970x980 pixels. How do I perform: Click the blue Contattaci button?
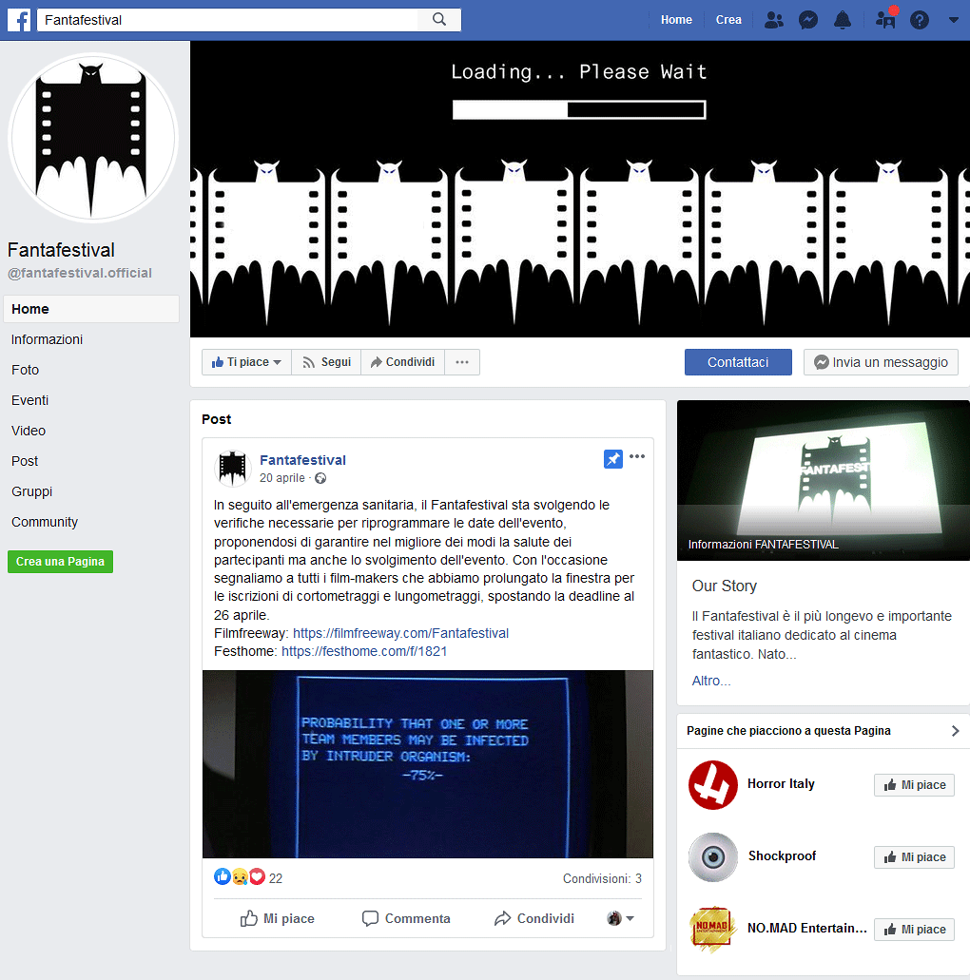coord(738,362)
